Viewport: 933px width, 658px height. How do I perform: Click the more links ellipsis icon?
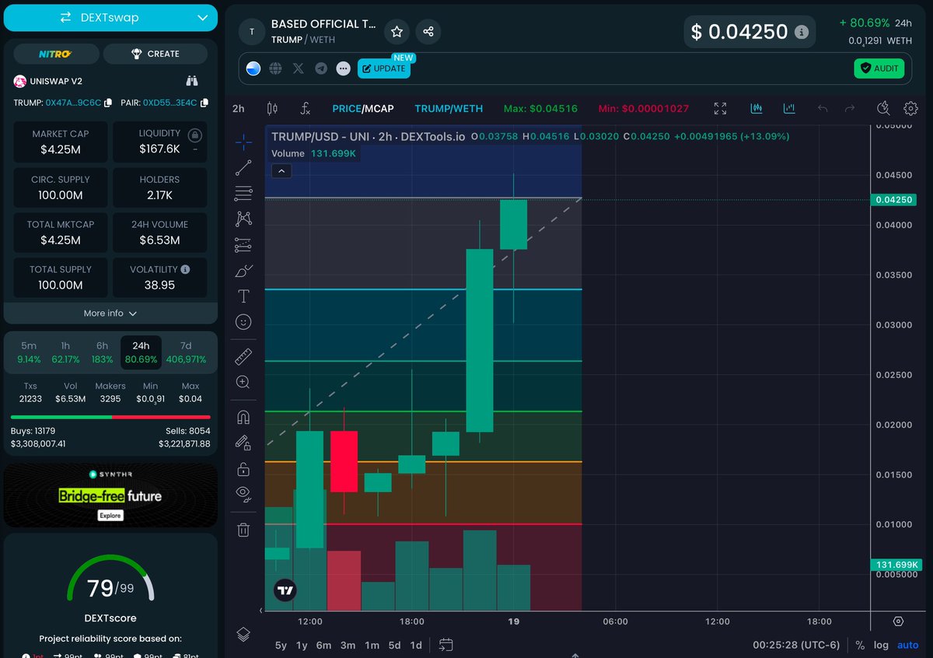pos(344,68)
